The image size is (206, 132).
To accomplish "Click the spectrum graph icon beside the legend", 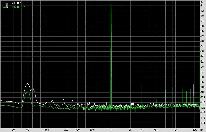I will point(5,5).
